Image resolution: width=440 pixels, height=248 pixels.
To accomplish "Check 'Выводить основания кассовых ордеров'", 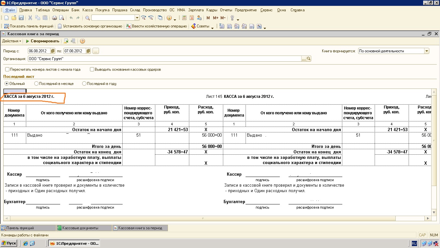I will coord(92,69).
